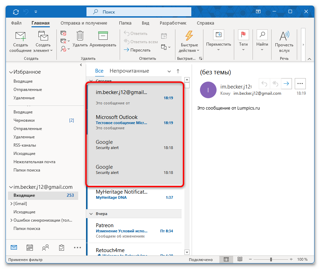320x269 pixels.
Task: Open Быстрые действия lightning gallery
Action: (x=189, y=41)
